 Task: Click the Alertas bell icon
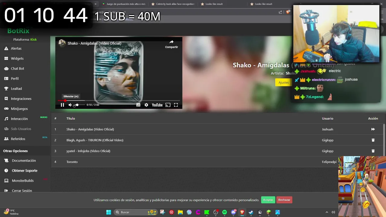pos(6,48)
